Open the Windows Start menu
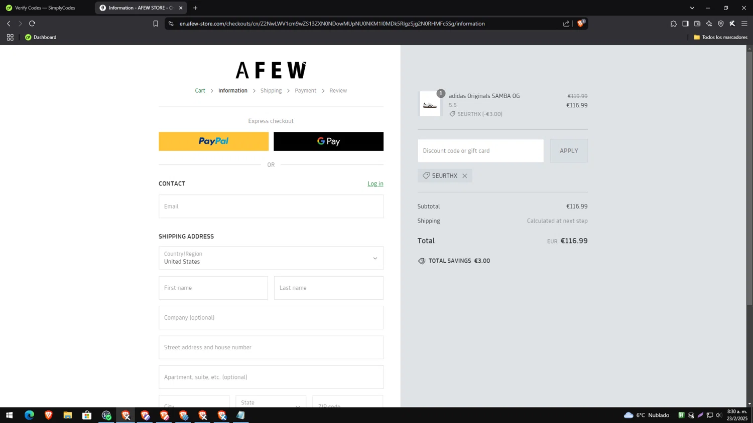The image size is (753, 423). click(x=9, y=415)
